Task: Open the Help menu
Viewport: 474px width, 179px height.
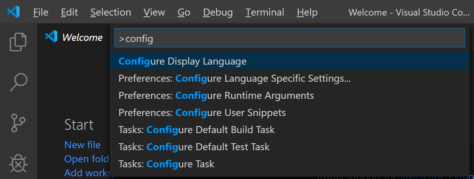Action: click(307, 12)
